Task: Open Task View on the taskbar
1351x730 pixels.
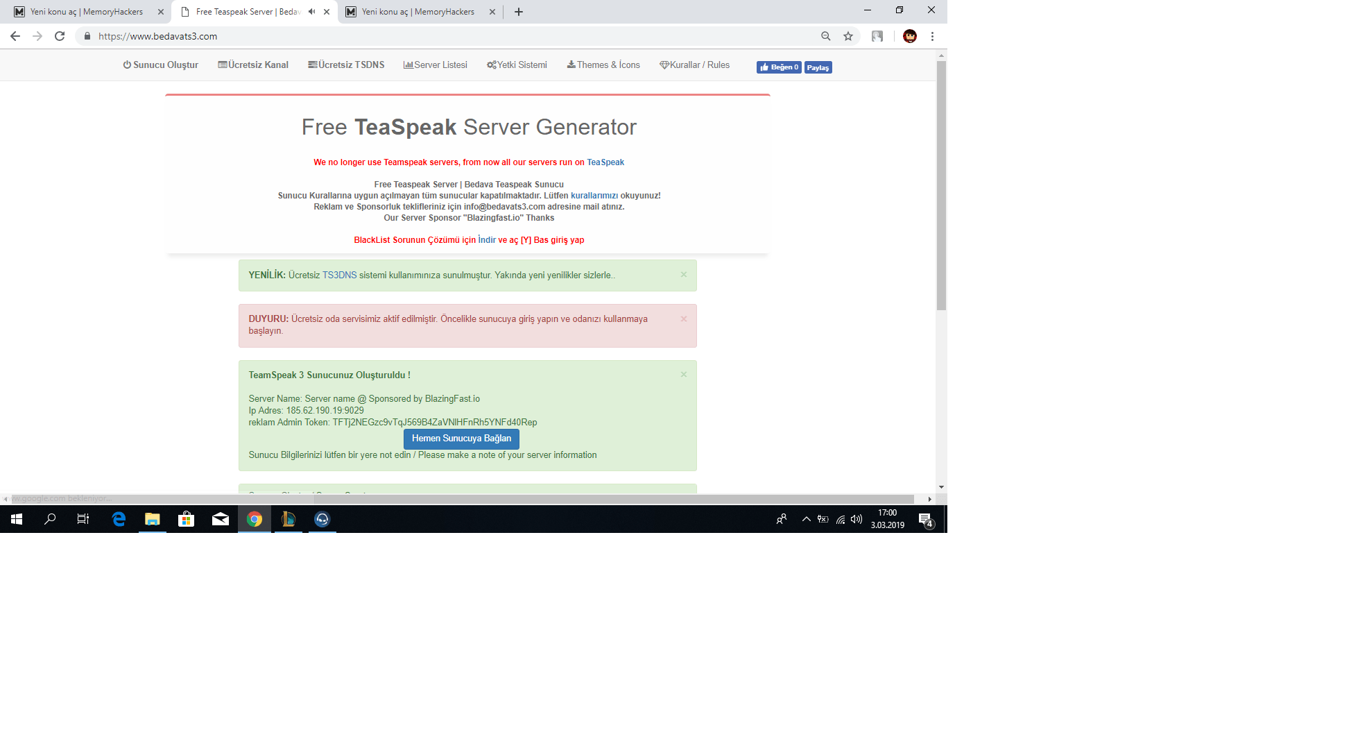Action: pos(83,519)
